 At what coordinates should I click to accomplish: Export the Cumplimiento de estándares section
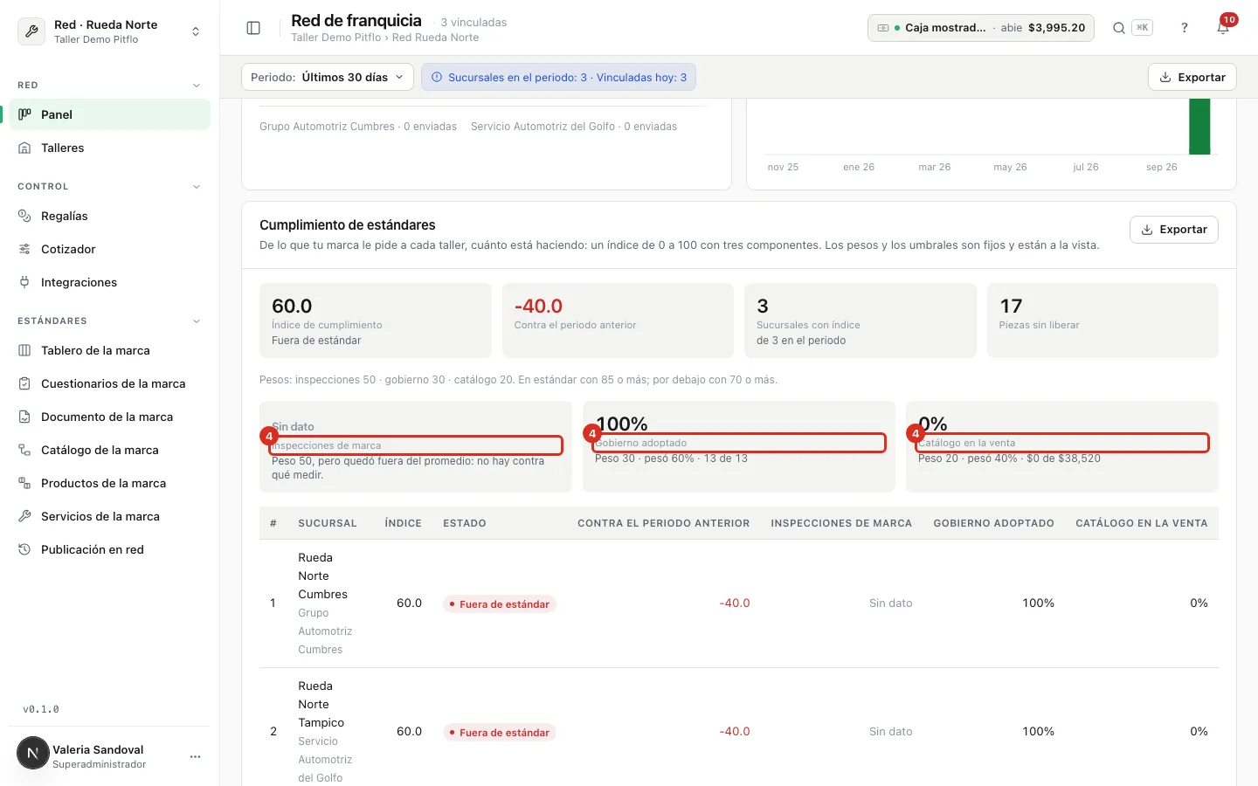tap(1173, 230)
